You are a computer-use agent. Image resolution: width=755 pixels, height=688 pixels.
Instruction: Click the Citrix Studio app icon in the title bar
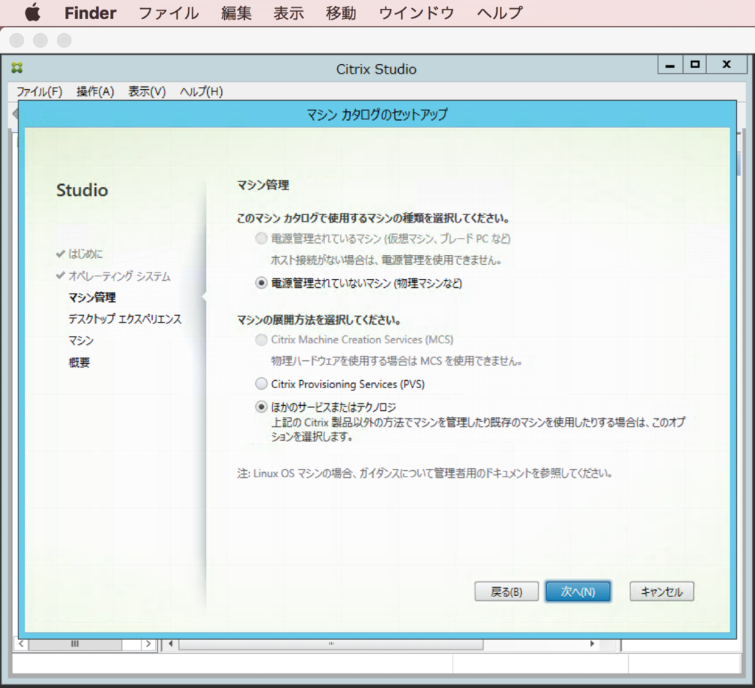tap(18, 68)
